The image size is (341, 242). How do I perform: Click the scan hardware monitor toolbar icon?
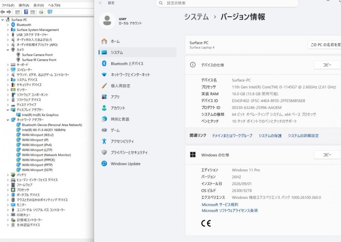coord(50,12)
